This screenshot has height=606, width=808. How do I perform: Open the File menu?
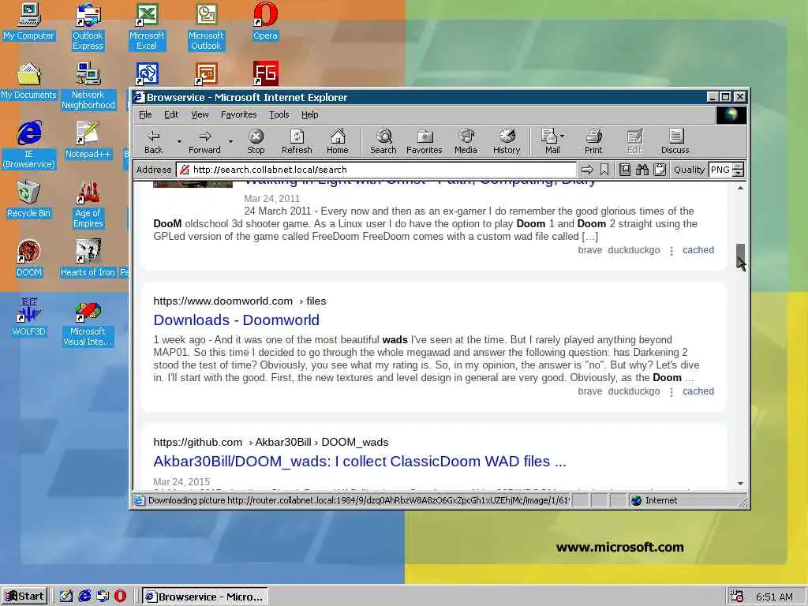click(x=145, y=114)
